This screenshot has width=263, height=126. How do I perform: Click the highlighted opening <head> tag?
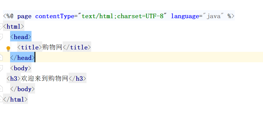(x=21, y=37)
